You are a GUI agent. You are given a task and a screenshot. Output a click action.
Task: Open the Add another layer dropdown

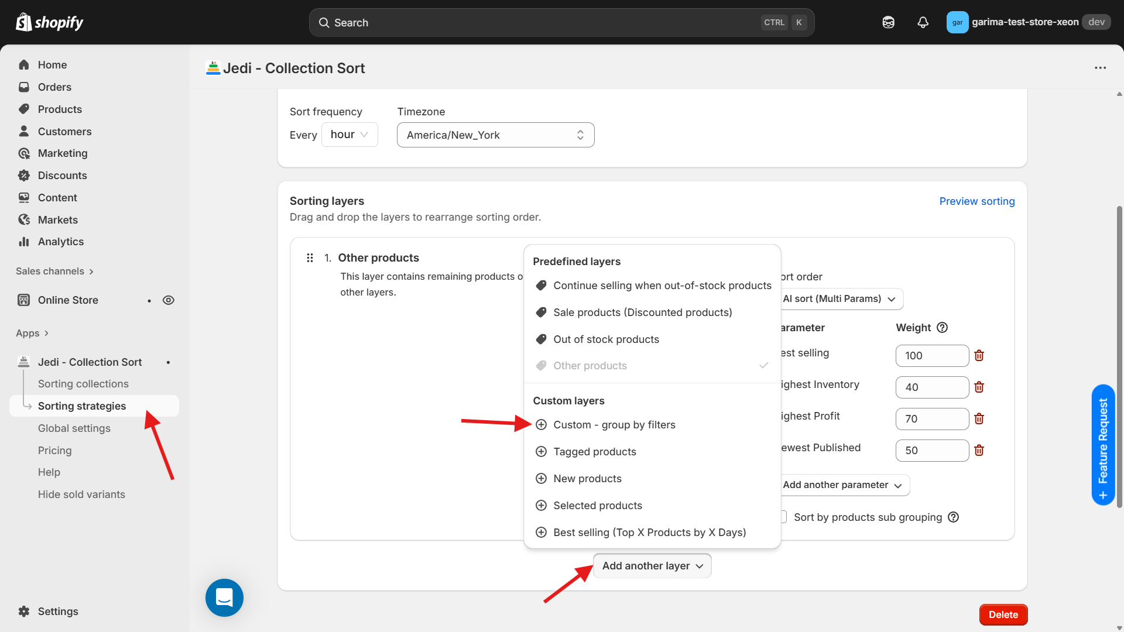[x=652, y=566]
